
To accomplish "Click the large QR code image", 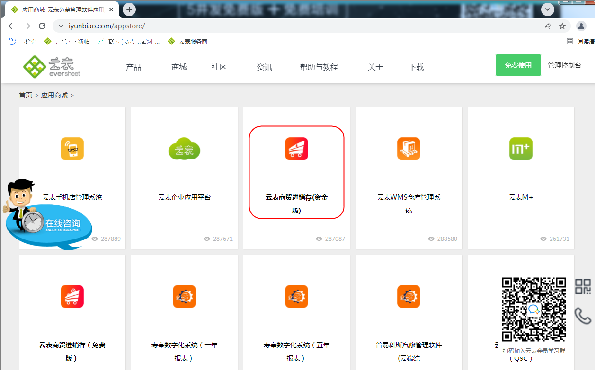I will point(534,309).
